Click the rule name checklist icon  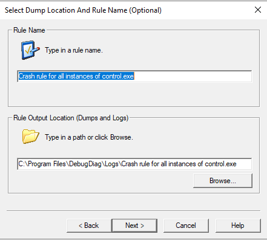coord(30,50)
